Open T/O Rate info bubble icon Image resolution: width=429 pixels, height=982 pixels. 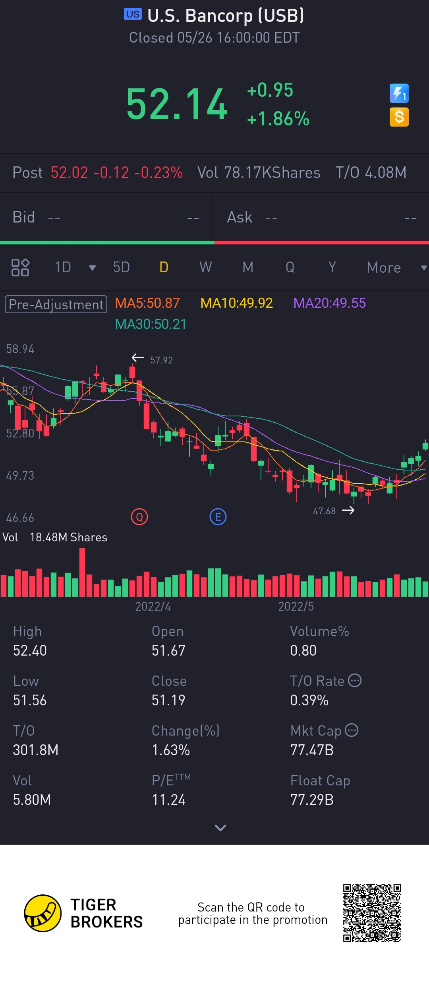pyautogui.click(x=355, y=681)
